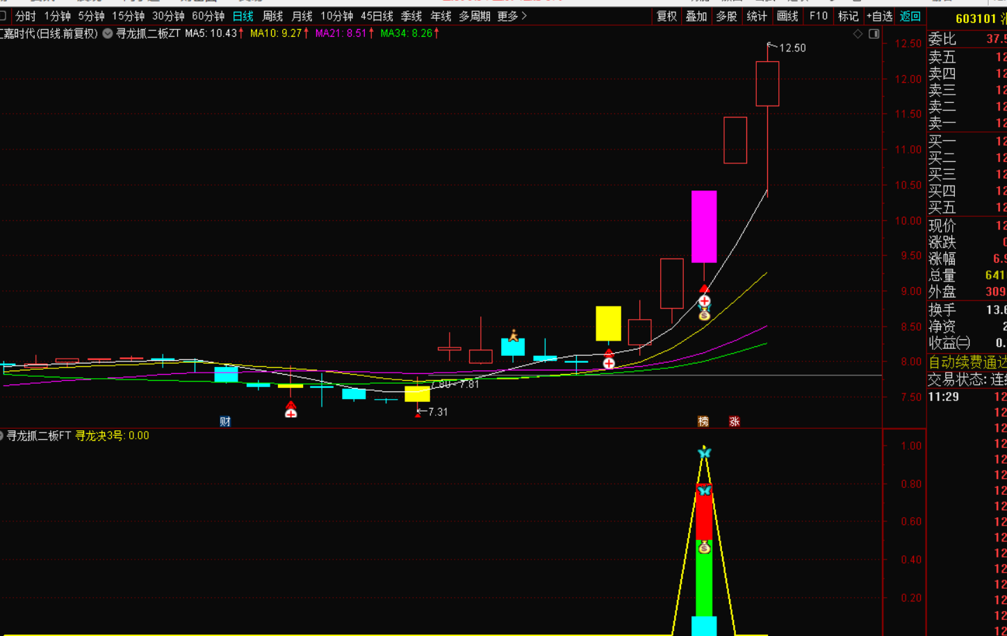The image size is (1007, 636).
Task: Click the 涨 limit-up marker
Action: (734, 421)
